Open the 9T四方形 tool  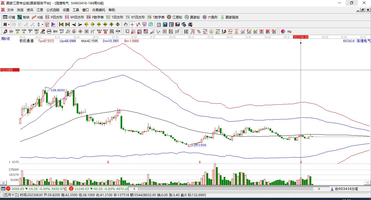click(135, 17)
